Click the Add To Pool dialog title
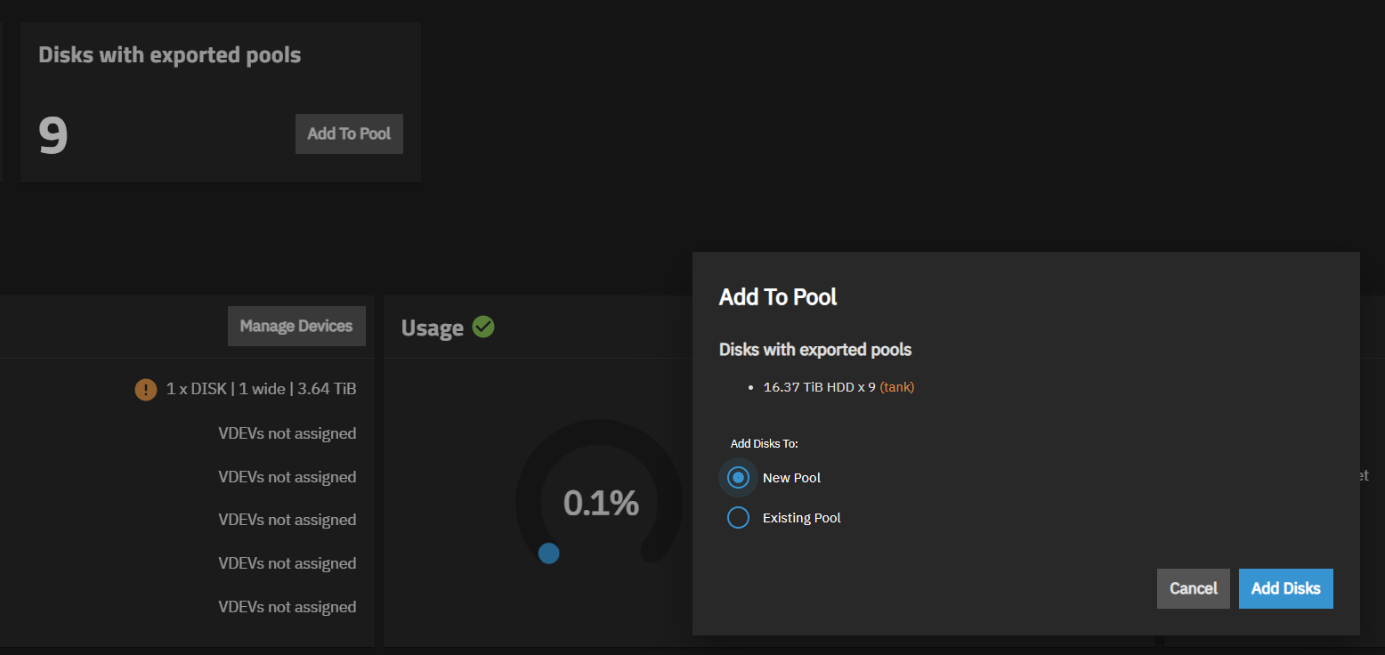The height and width of the screenshot is (655, 1385). pyautogui.click(x=777, y=296)
